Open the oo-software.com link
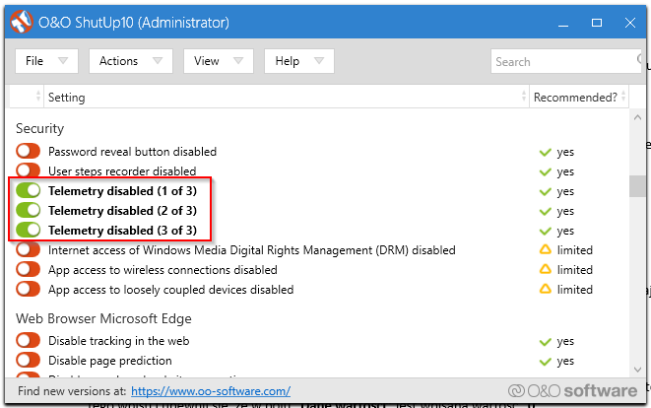This screenshot has width=651, height=408. coord(211,391)
